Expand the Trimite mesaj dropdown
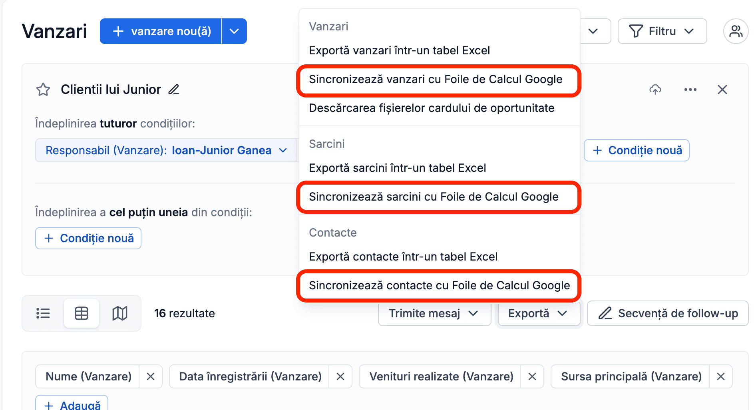This screenshot has height=410, width=756. [x=434, y=313]
